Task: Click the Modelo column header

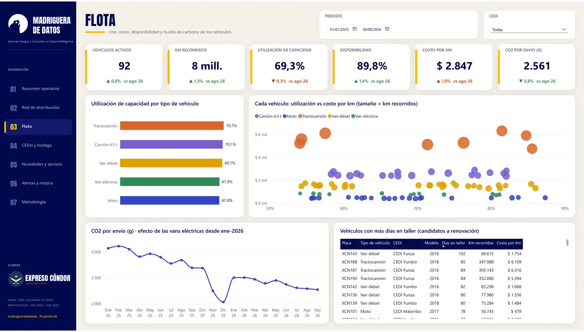Action: 431,243
